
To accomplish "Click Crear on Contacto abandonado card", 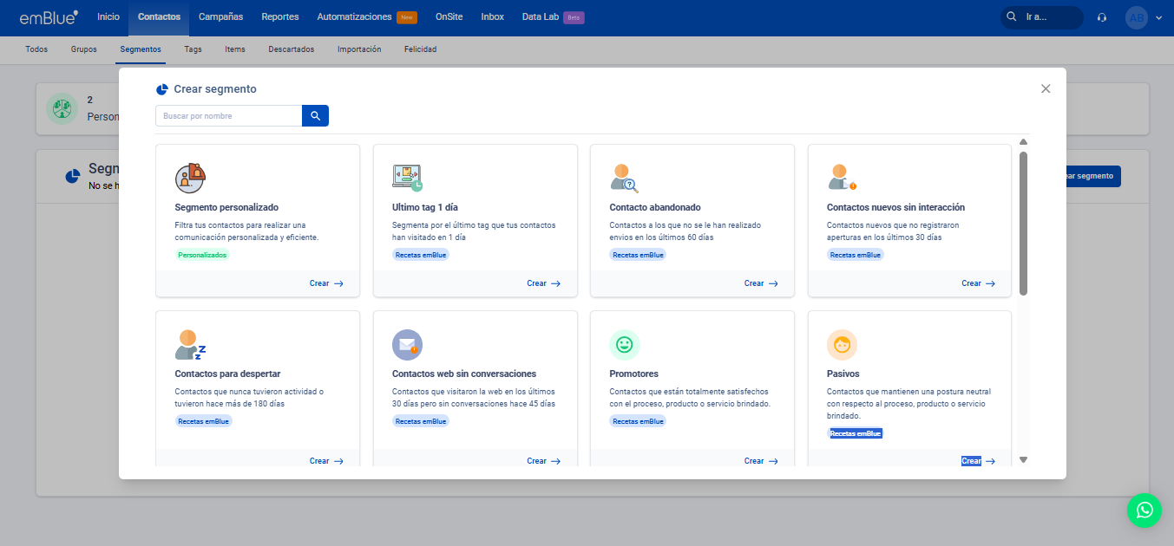I will click(x=761, y=283).
